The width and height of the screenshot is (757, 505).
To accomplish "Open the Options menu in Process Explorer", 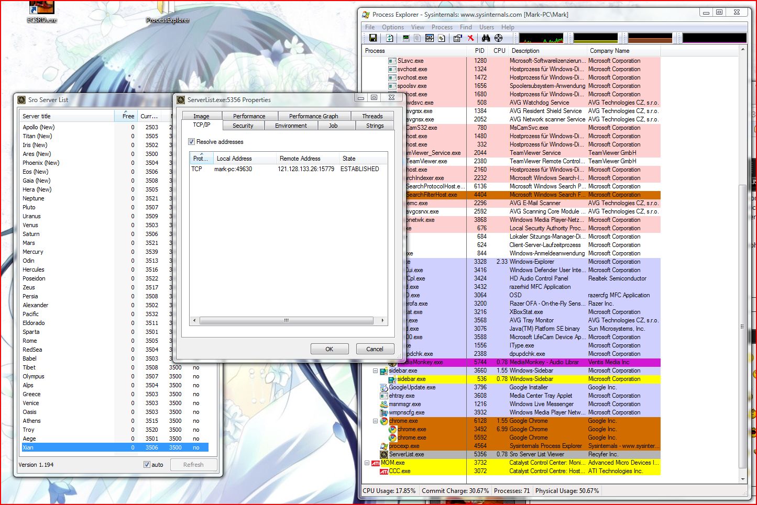I will (x=392, y=27).
